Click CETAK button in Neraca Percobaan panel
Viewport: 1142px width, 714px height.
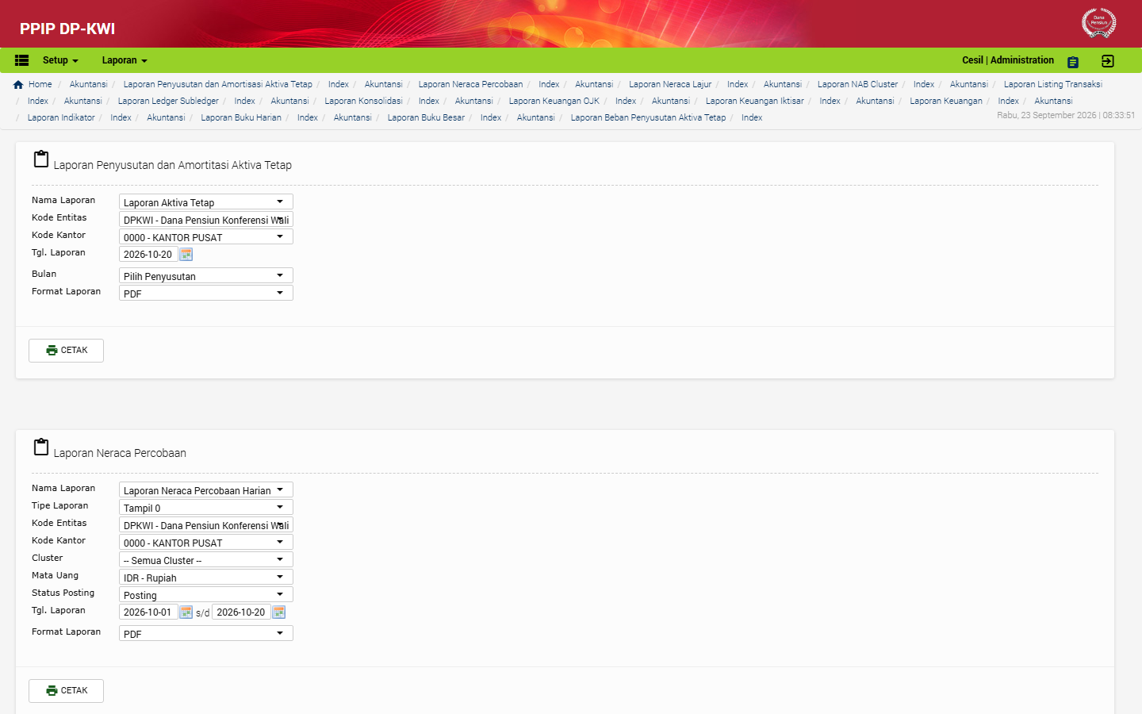click(67, 691)
